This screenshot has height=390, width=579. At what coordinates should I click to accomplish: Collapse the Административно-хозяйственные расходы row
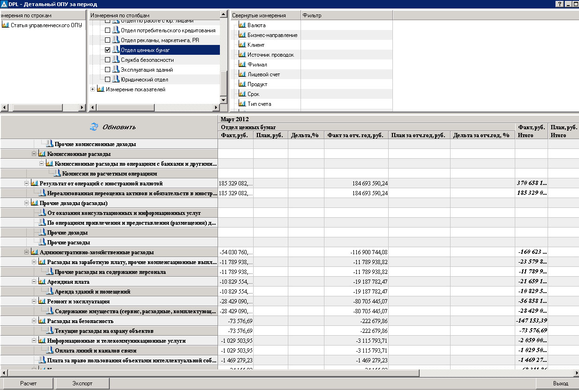click(27, 252)
